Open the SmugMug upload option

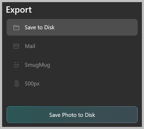(72, 65)
